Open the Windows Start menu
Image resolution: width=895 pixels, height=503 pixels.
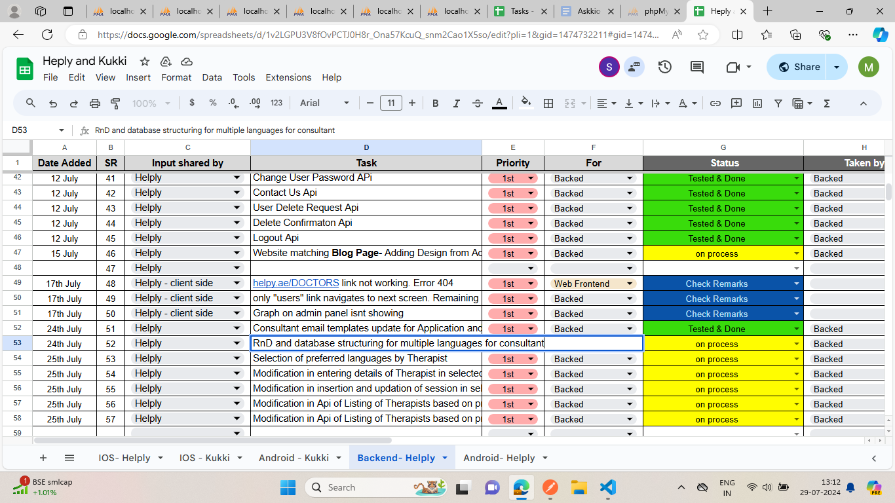click(x=288, y=487)
